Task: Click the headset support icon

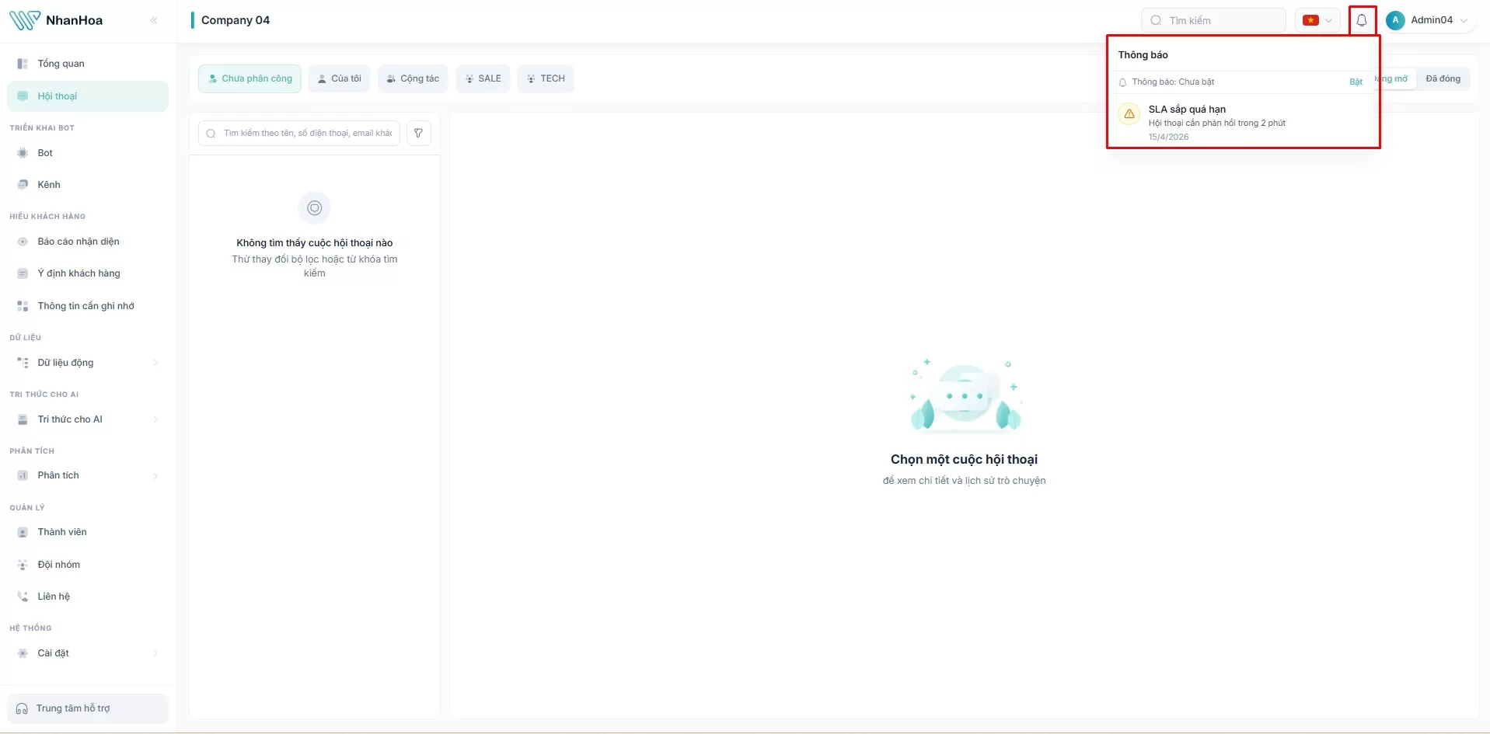Action: coord(22,708)
